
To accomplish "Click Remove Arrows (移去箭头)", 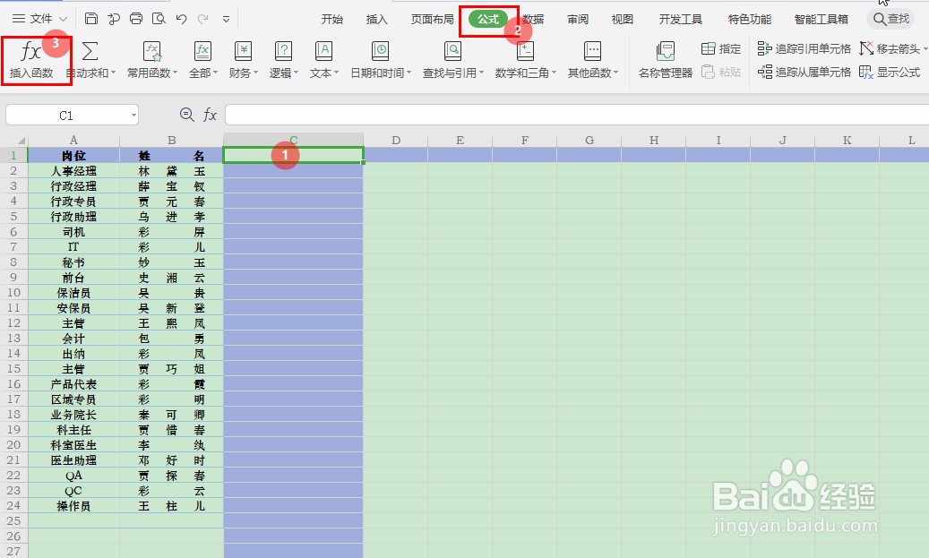I will [x=890, y=48].
